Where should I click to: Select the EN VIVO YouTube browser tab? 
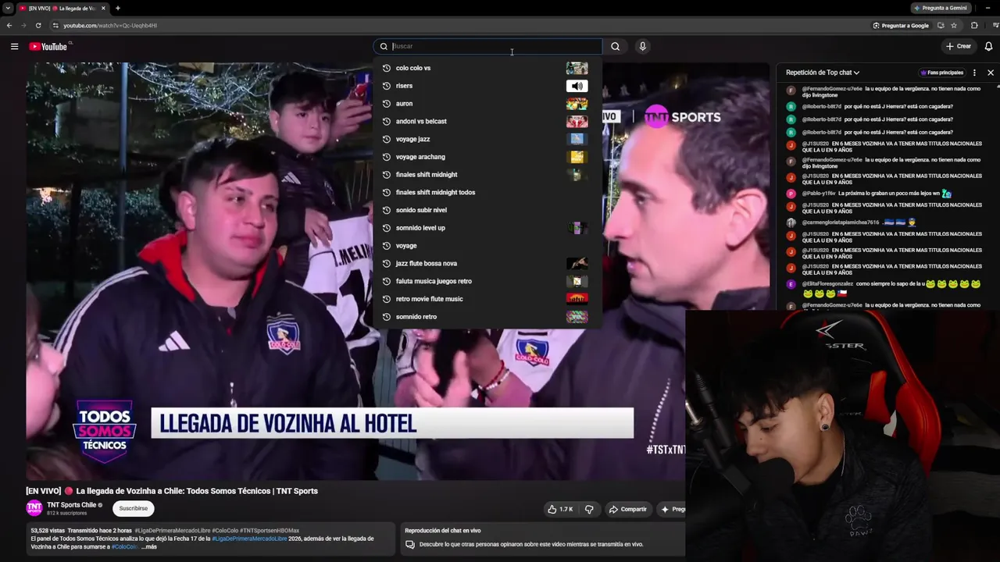coord(62,8)
